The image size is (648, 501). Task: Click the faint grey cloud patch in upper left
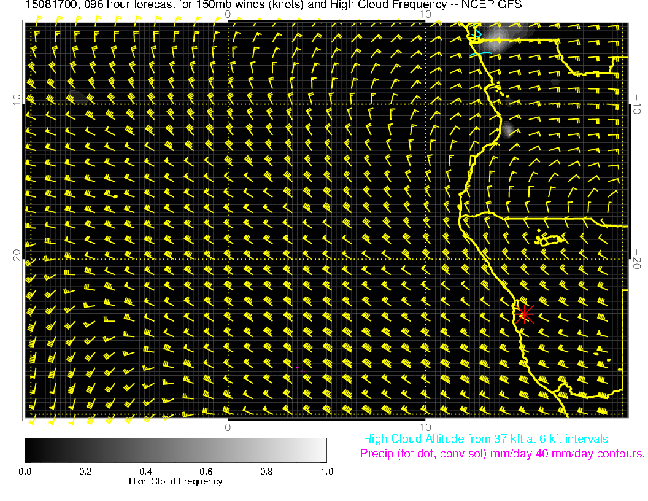78,96
